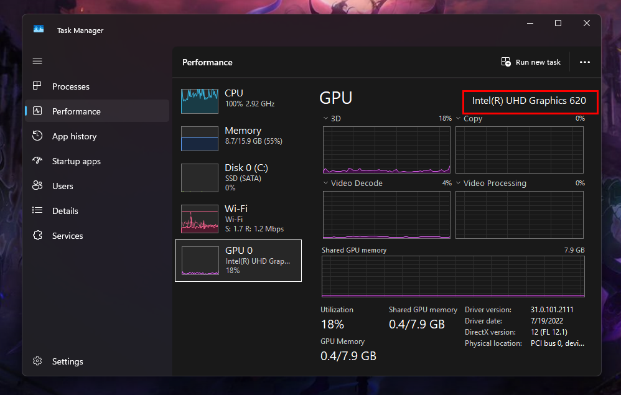Click the Performance heartbeat icon

(x=37, y=111)
